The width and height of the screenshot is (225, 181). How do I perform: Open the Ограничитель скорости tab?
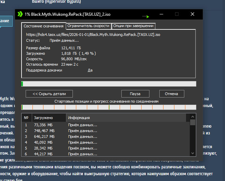click(89, 26)
